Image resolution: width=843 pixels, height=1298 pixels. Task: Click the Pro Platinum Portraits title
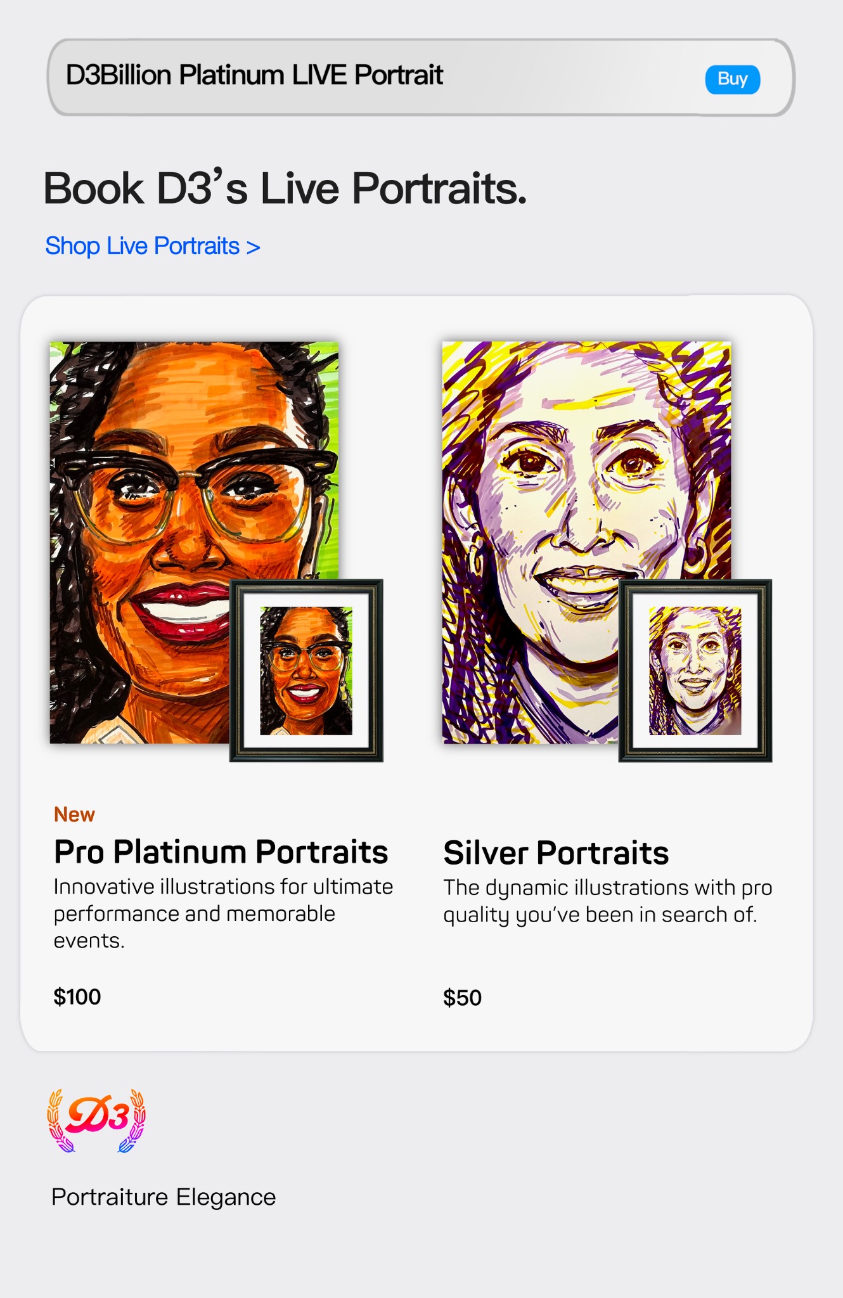click(221, 851)
